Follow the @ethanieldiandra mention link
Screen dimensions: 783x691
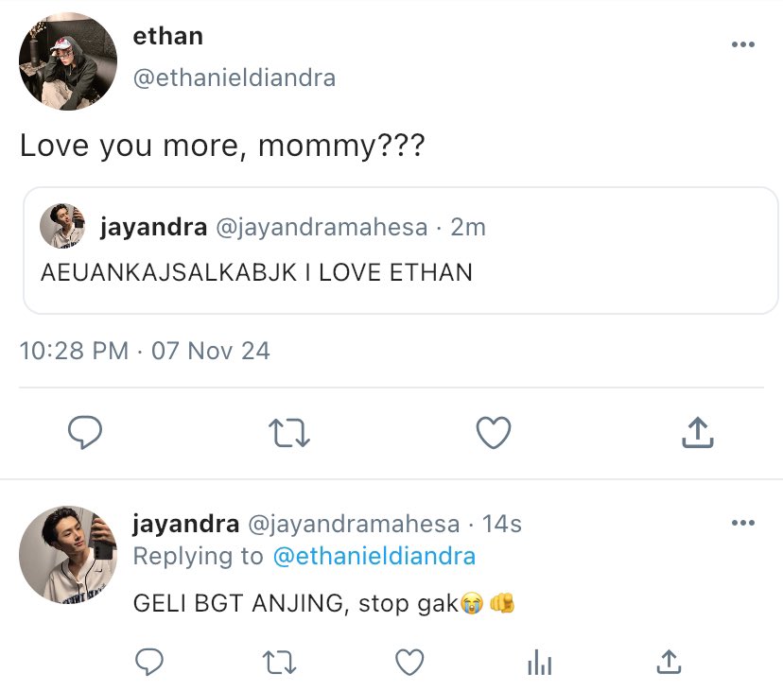click(374, 556)
